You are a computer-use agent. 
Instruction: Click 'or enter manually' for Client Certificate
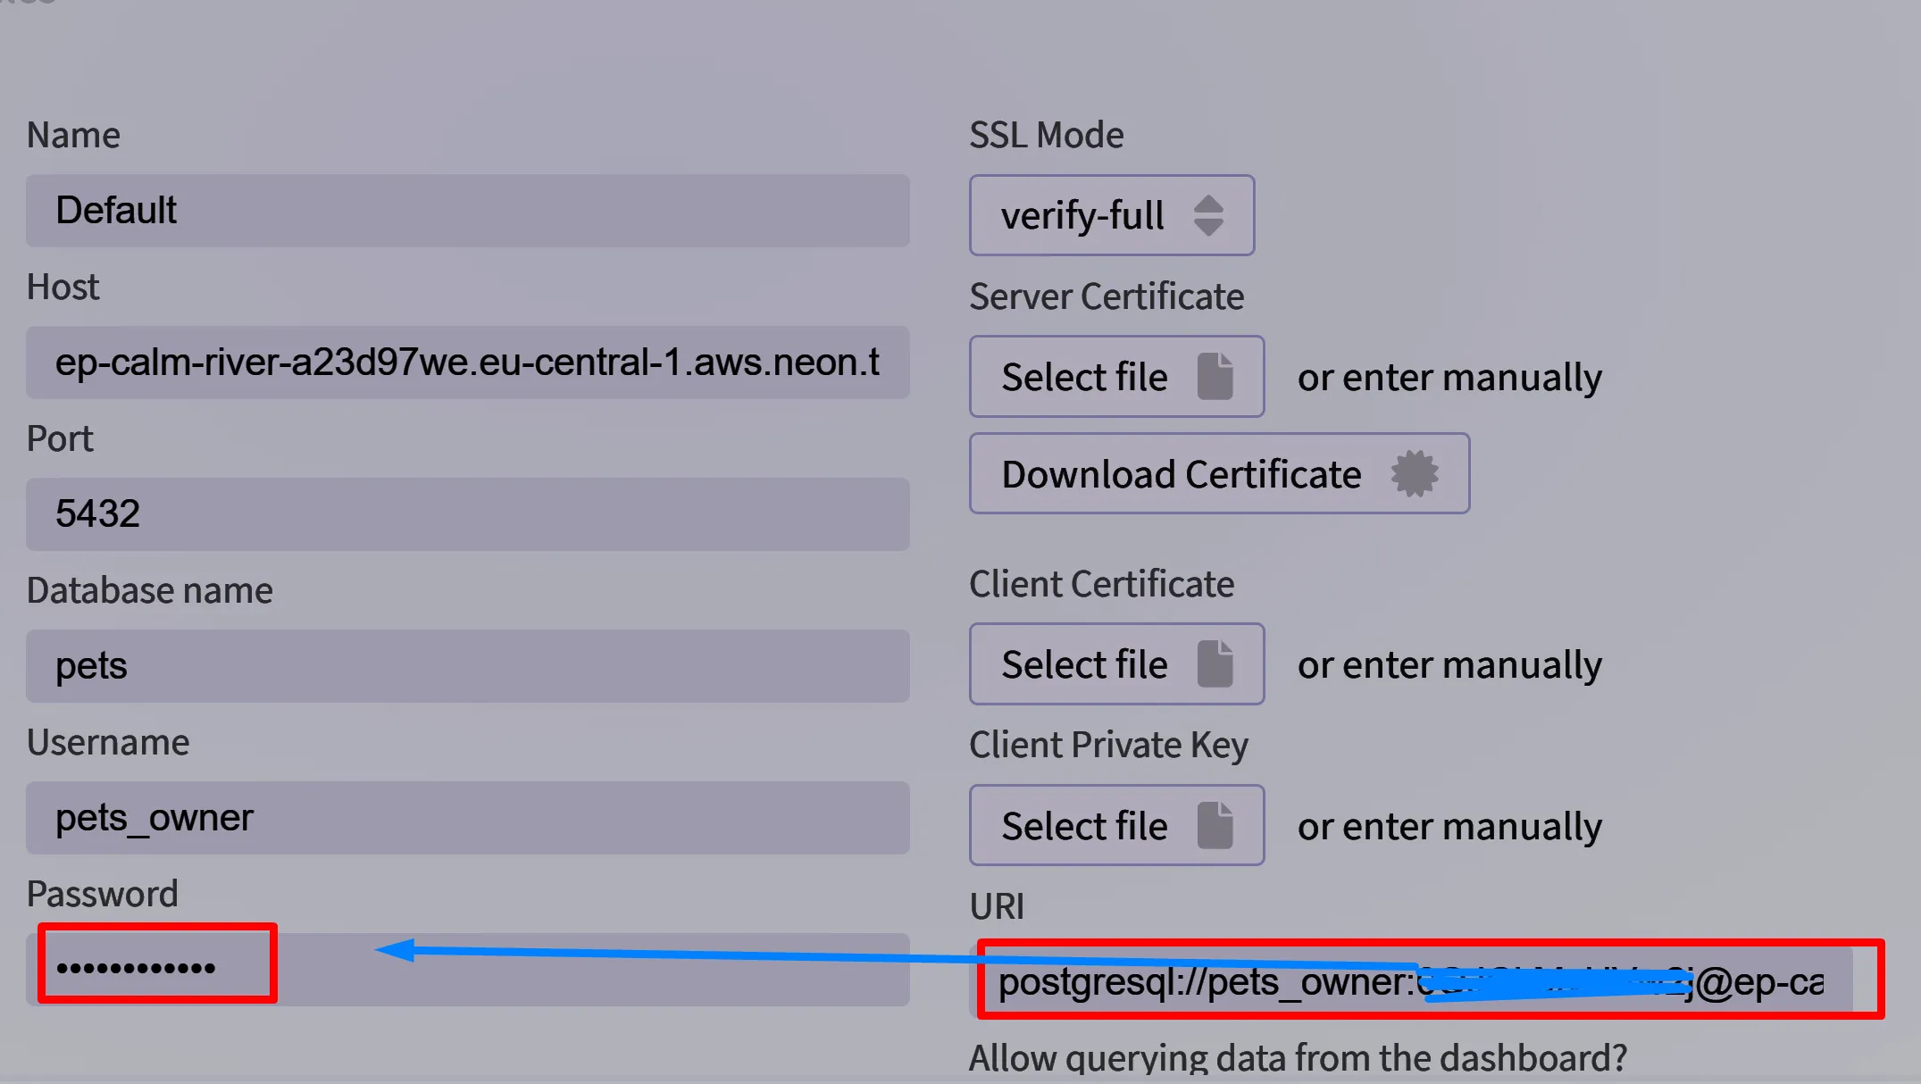[1449, 665]
